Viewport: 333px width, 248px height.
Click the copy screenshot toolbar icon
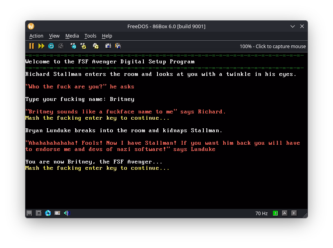pos(118,46)
